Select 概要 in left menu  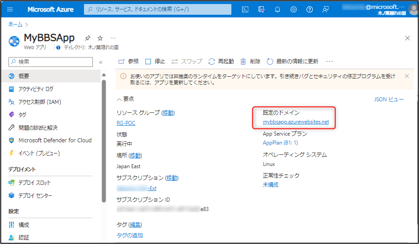51,76
